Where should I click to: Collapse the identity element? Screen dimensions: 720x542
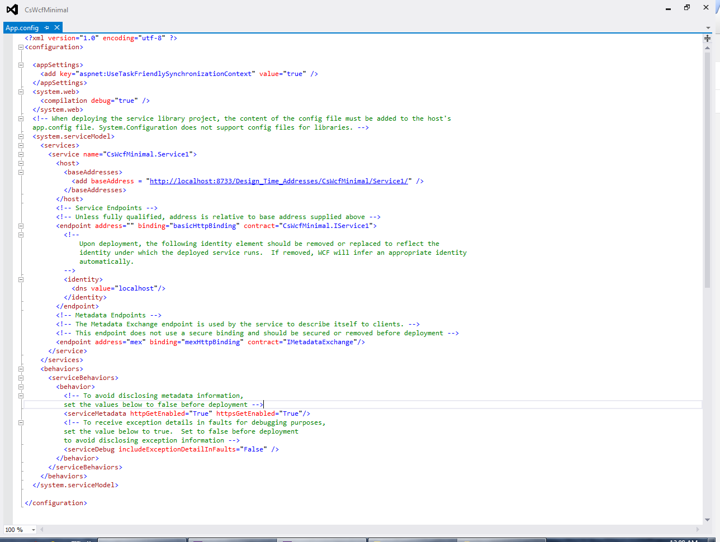coord(21,279)
